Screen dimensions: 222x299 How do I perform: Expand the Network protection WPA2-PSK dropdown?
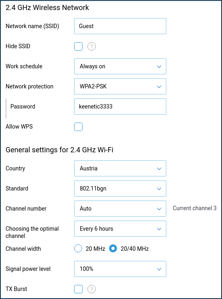pos(120,86)
